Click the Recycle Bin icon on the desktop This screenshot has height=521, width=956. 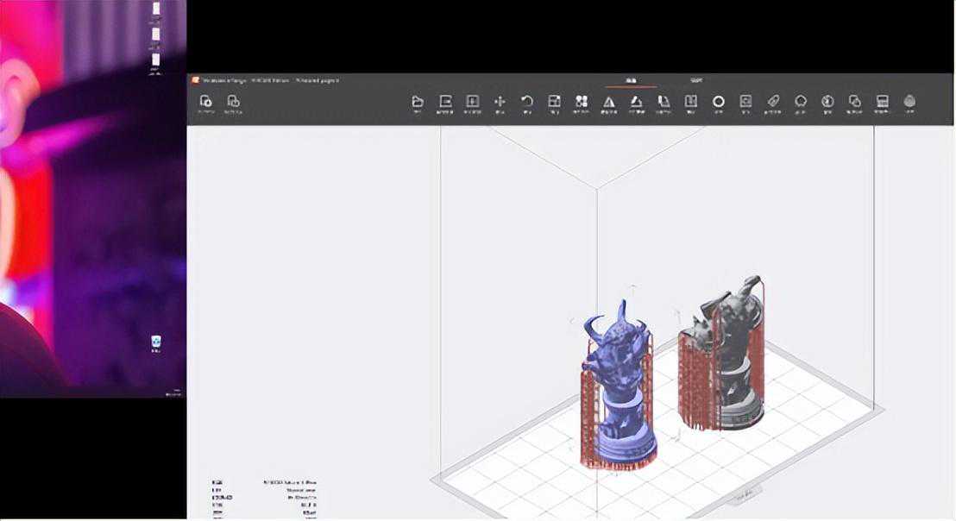click(155, 342)
